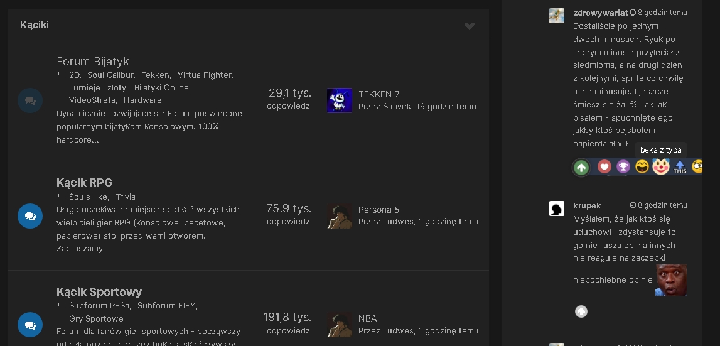Open Ludwes profile in NBA row
Viewport: 720px width, 346px height.
pyautogui.click(x=399, y=331)
